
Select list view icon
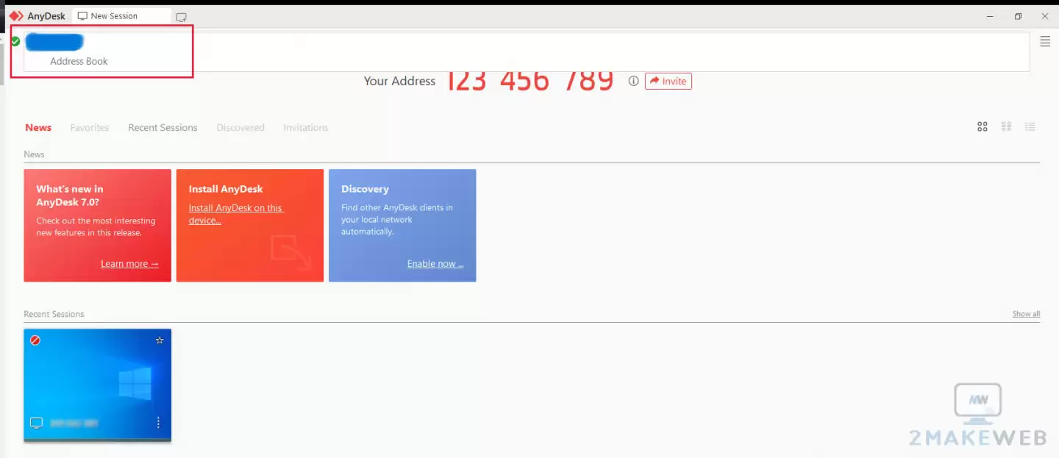tap(1030, 127)
